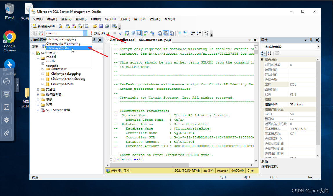Image resolution: width=333 pixels, height=196 pixels.
Task: Open the database combo box arrow beside master
Action: tap(85, 33)
